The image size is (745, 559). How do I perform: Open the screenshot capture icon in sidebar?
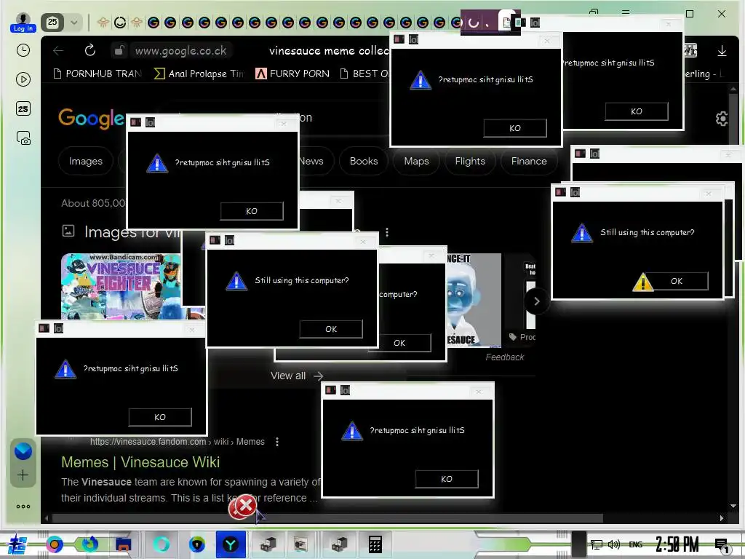23,138
